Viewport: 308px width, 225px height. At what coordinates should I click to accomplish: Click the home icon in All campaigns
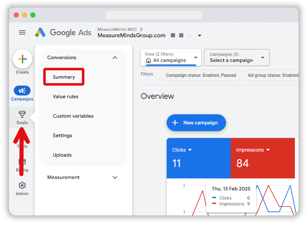point(148,61)
